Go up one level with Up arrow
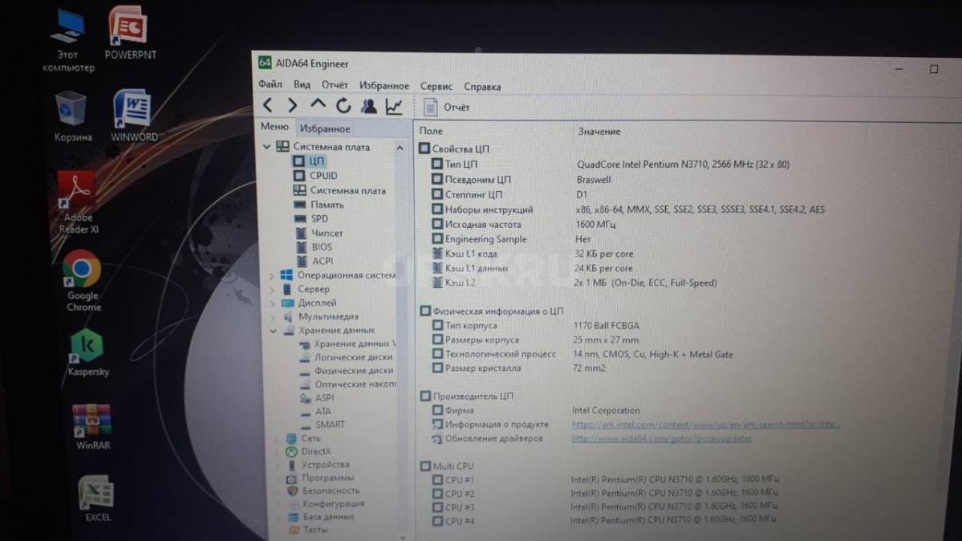This screenshot has width=962, height=541. pyautogui.click(x=318, y=105)
